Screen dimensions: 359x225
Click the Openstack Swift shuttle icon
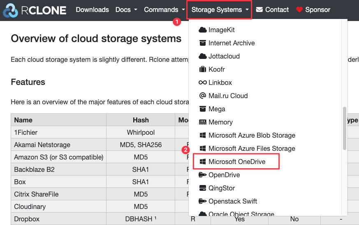coord(203,201)
